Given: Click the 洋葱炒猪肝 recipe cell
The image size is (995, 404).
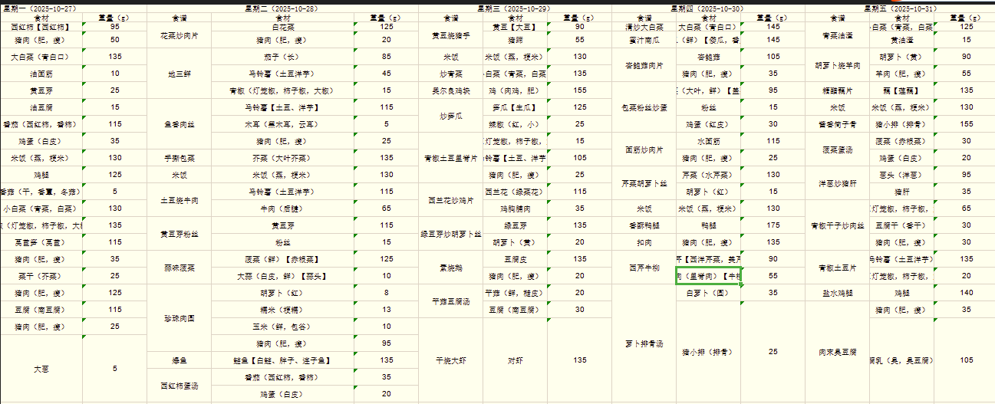Looking at the screenshot, I should click(x=837, y=183).
